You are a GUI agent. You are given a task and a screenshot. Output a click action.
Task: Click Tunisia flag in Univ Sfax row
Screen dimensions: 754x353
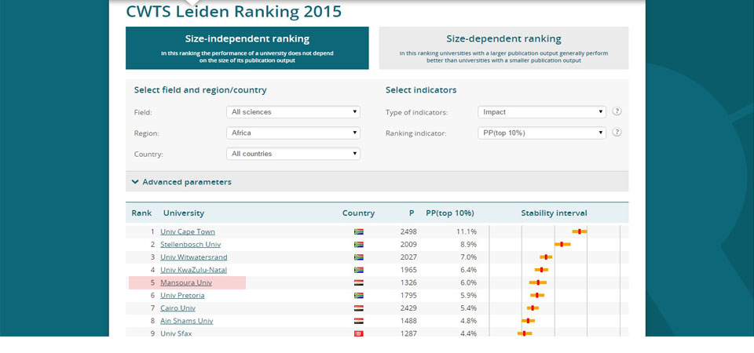tap(359, 333)
